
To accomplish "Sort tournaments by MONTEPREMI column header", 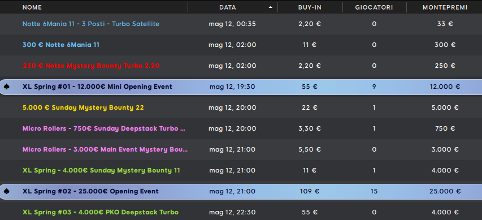I will 445,7.
